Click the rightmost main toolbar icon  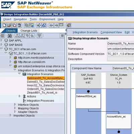(69, 25)
